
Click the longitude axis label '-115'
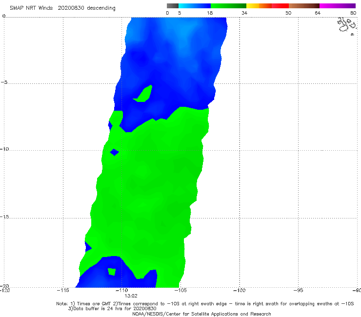coord(63,290)
